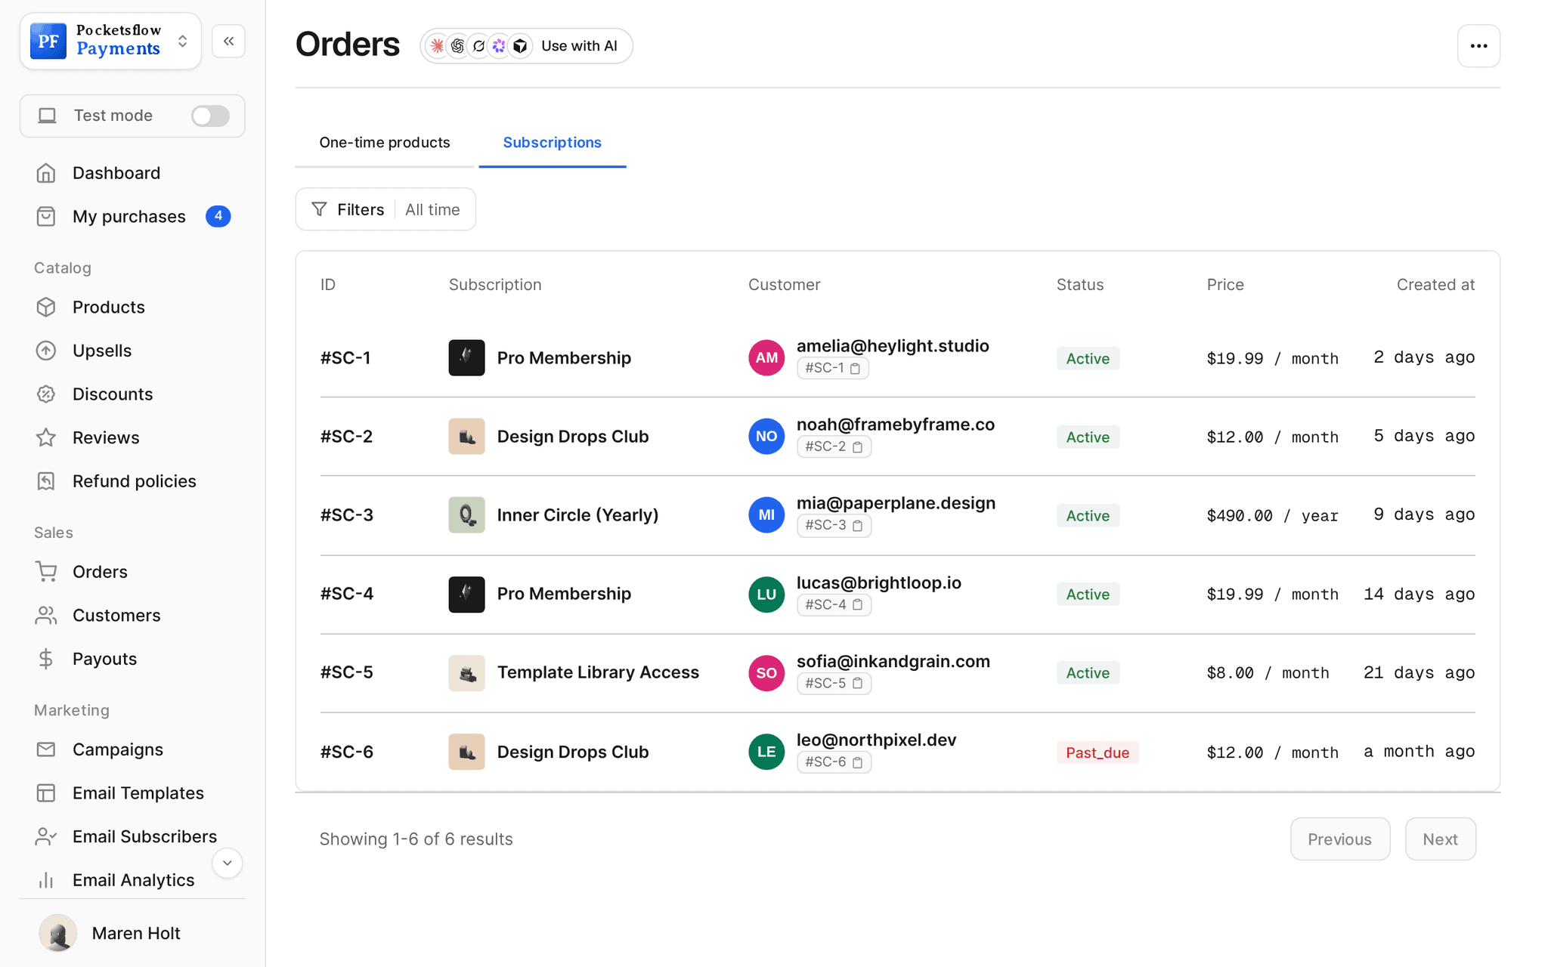
Task: Toggle the Test mode switch
Action: 210,116
